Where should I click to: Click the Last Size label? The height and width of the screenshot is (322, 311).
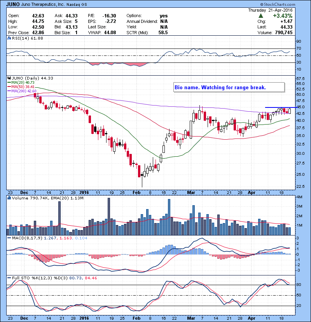[x=97, y=27]
